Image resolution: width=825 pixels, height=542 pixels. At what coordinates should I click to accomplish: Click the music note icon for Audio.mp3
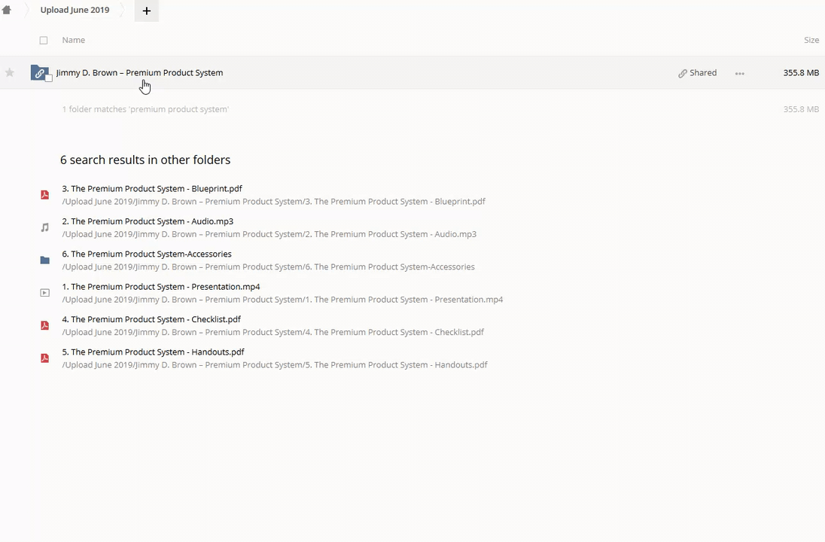click(44, 227)
